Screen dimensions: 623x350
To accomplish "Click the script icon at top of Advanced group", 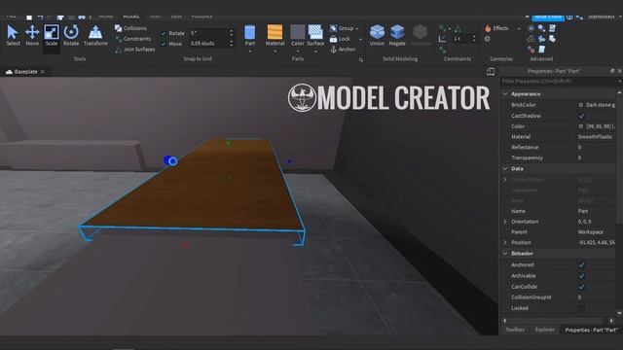I will 552,28.
